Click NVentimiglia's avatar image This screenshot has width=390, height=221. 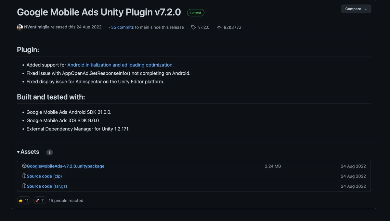tap(20, 27)
